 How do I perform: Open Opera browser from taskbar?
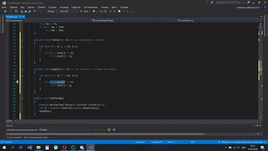pos(64,147)
